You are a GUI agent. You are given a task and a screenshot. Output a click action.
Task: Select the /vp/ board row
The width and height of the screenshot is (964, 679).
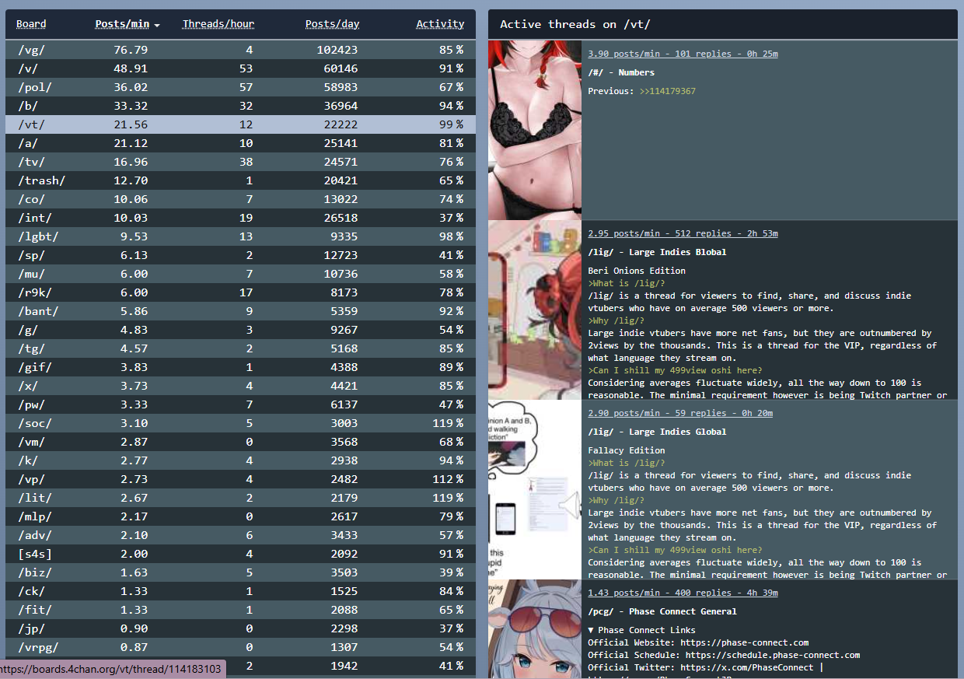click(x=240, y=479)
